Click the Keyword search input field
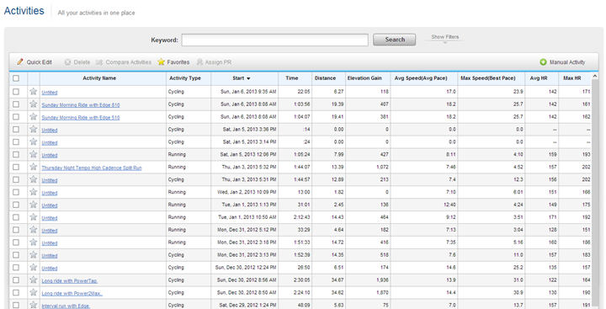Viewport: 606px width, 309px height. (x=274, y=40)
